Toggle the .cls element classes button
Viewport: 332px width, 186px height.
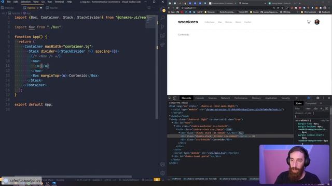(x=315, y=109)
